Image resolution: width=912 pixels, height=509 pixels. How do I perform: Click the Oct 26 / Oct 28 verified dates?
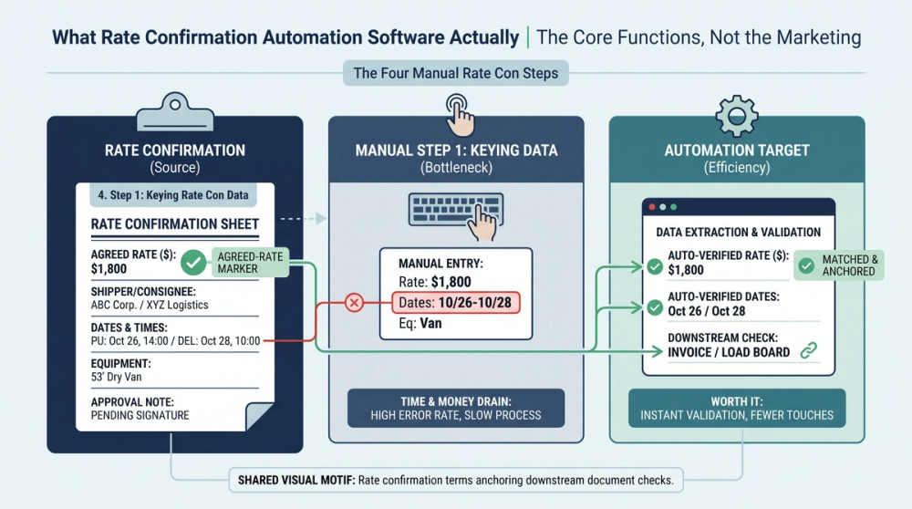tap(706, 311)
